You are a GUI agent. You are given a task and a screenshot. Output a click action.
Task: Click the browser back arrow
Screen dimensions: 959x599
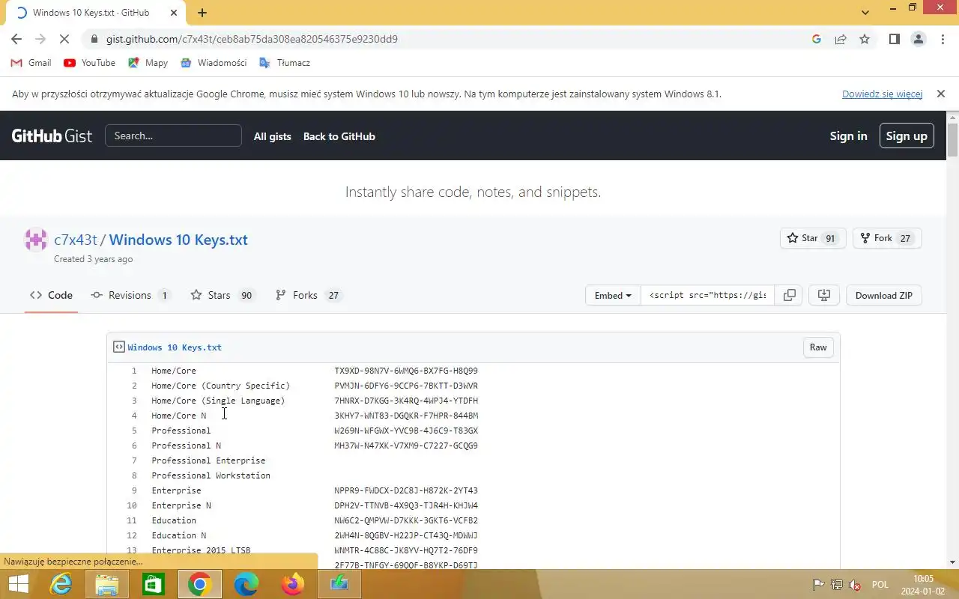click(16, 39)
